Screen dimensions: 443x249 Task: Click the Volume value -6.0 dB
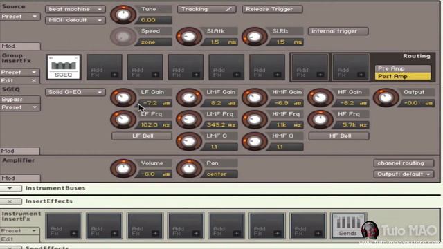154,174
